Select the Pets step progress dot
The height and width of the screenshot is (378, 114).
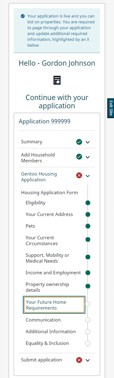click(x=88, y=226)
